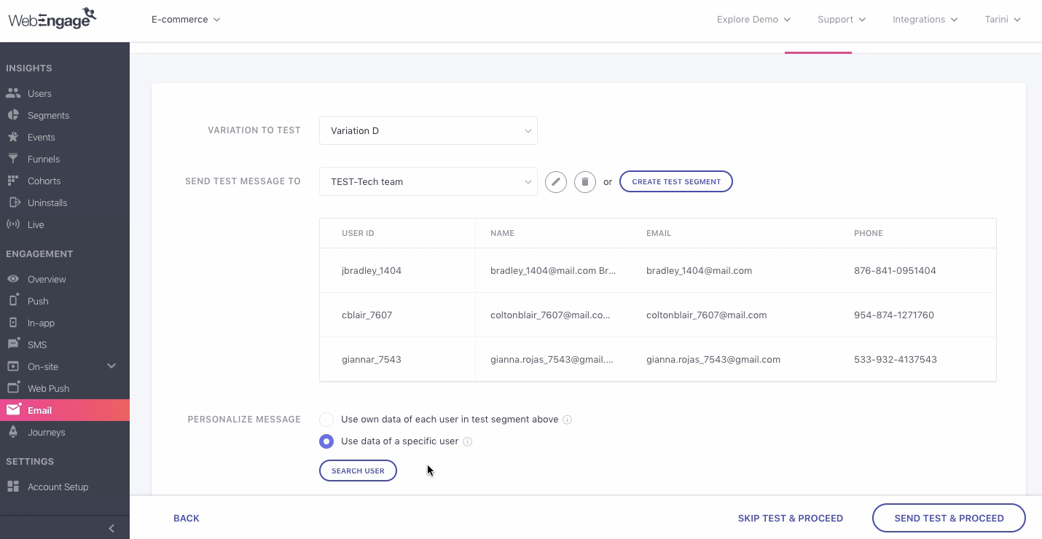The height and width of the screenshot is (539, 1042).
Task: Open the Variation D dropdown
Action: [x=428, y=131]
